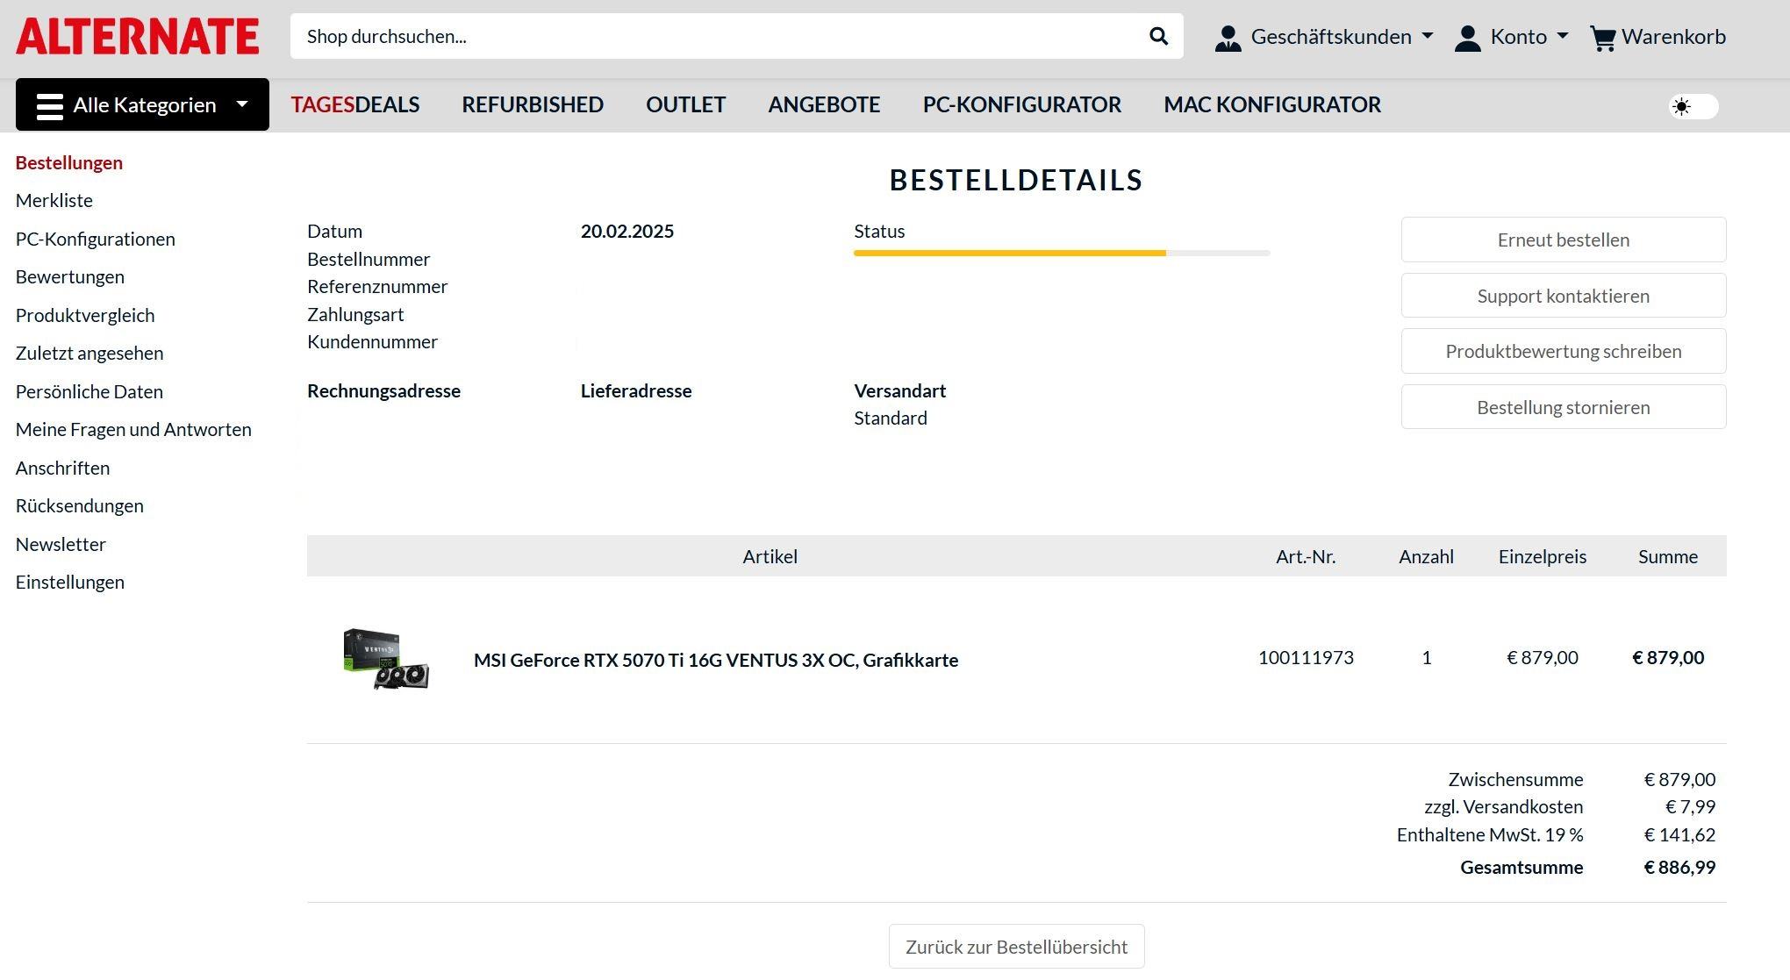
Task: Click the ALTERNATE logo
Action: [138, 37]
